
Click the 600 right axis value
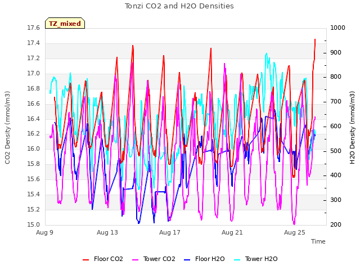point(336,127)
